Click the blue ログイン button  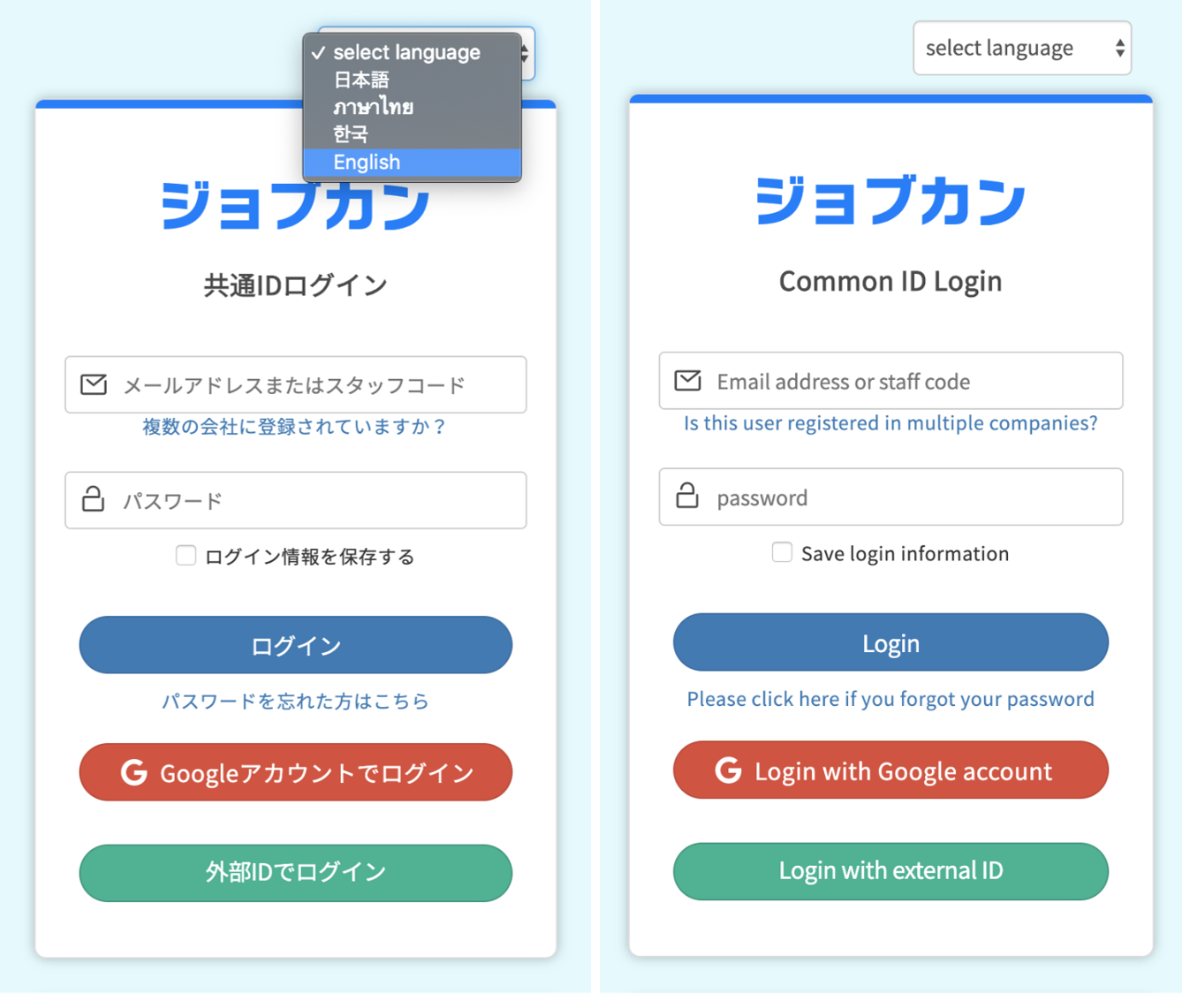[296, 645]
